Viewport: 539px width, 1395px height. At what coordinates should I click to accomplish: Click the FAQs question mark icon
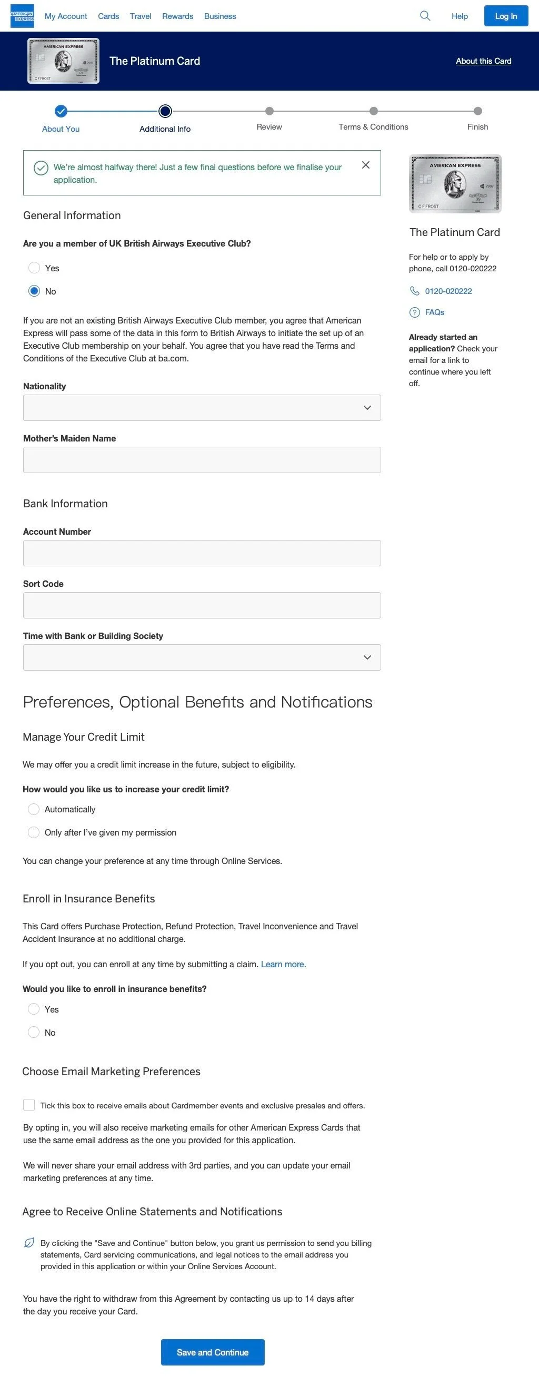(x=415, y=312)
